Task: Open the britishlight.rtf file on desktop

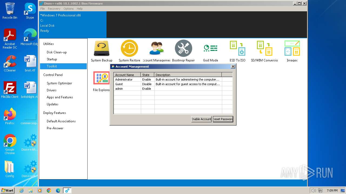Action: pyautogui.click(x=30, y=90)
